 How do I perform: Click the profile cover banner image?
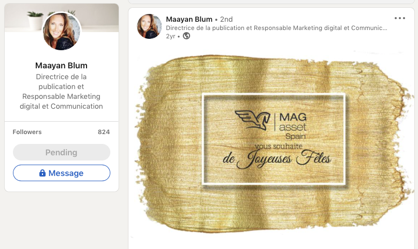point(62,18)
